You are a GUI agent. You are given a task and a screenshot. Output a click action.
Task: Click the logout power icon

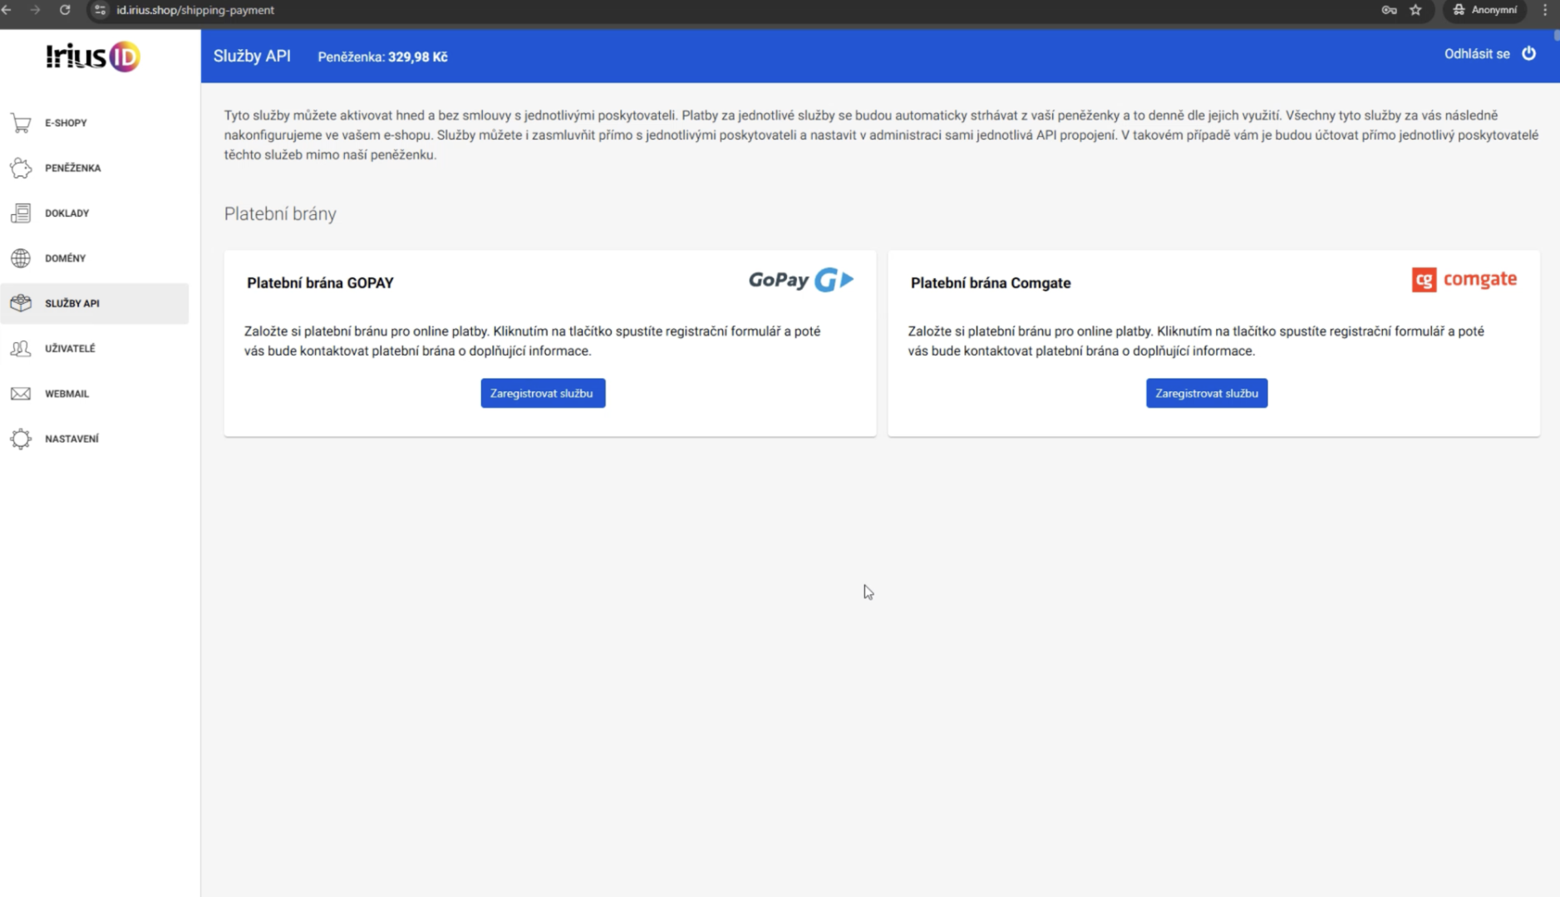tap(1528, 53)
